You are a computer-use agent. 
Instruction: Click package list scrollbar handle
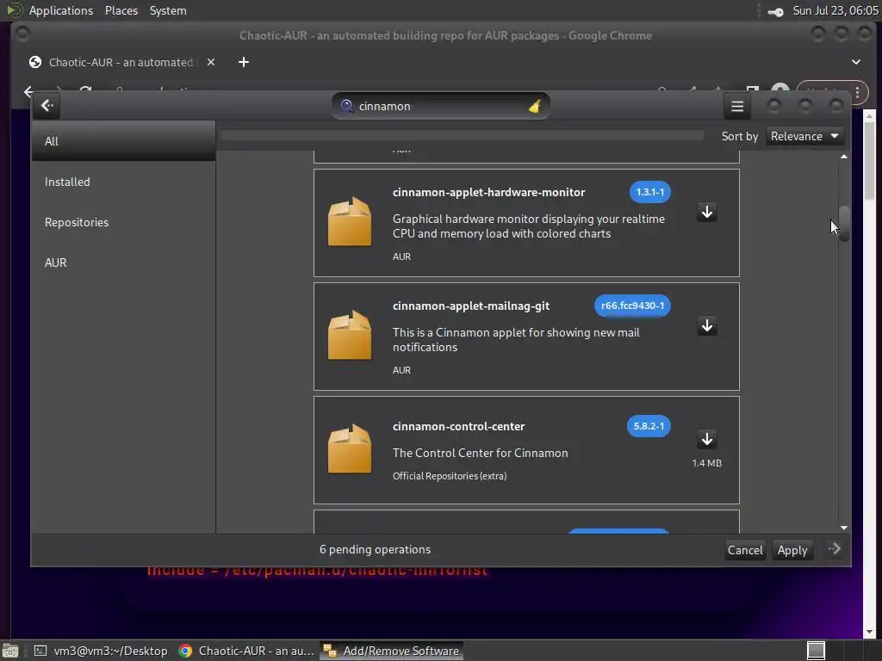(844, 224)
